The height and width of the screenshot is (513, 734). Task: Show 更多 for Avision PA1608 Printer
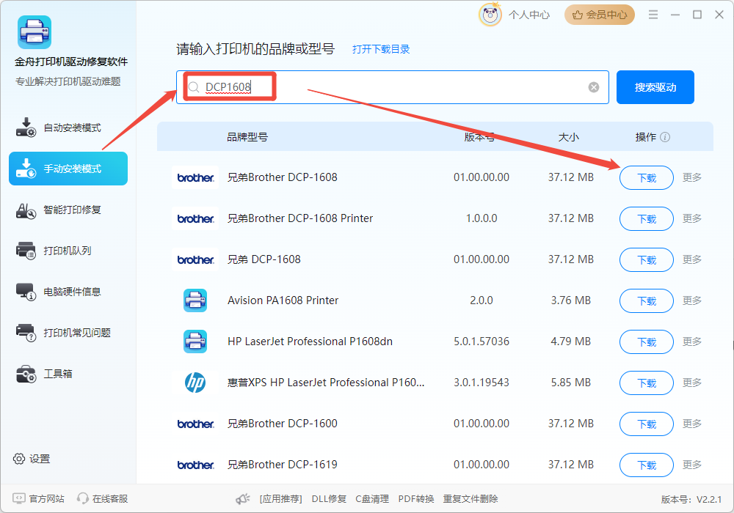click(x=692, y=300)
